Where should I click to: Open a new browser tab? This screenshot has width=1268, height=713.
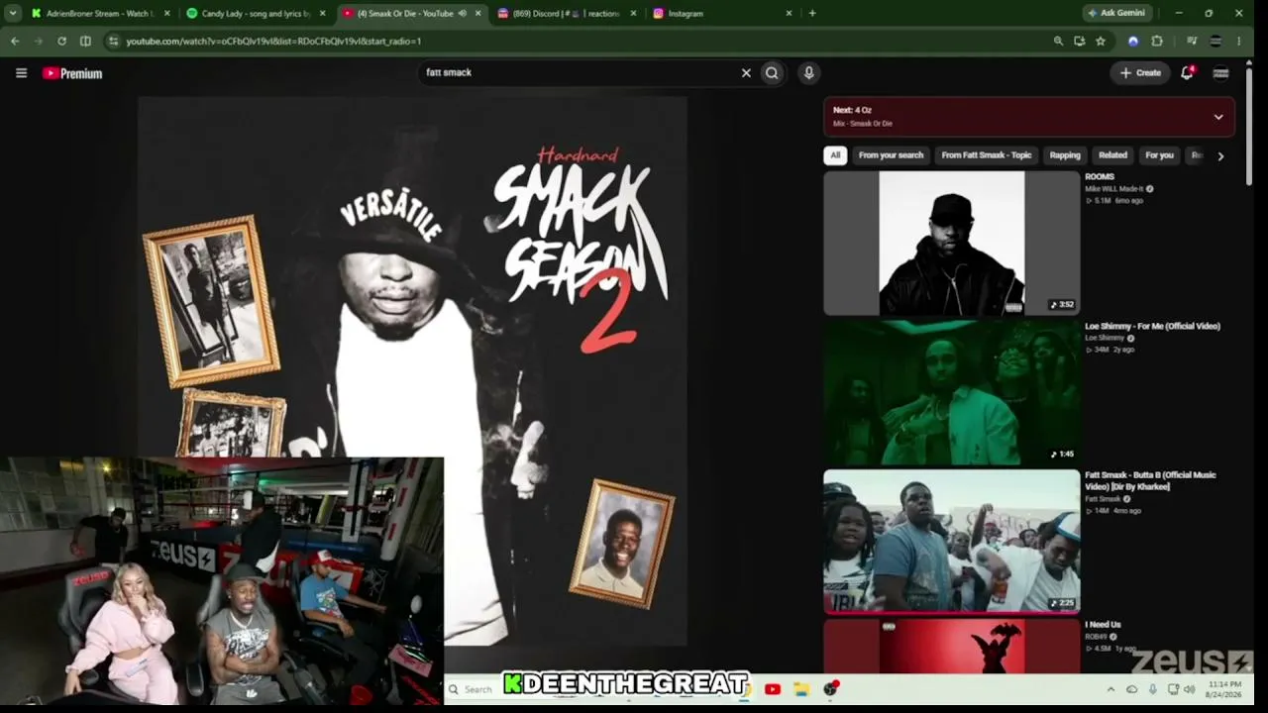[x=812, y=13]
